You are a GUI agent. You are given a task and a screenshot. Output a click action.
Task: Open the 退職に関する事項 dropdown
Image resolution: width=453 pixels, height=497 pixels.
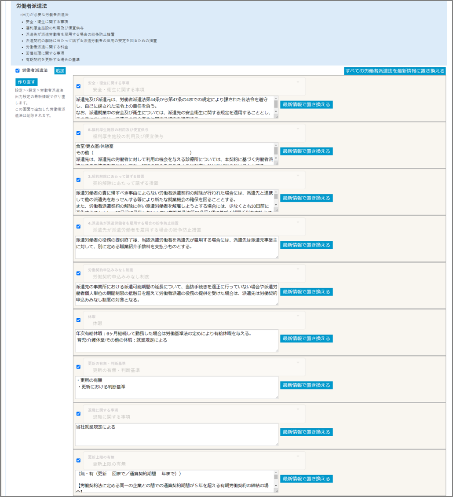coord(194,414)
